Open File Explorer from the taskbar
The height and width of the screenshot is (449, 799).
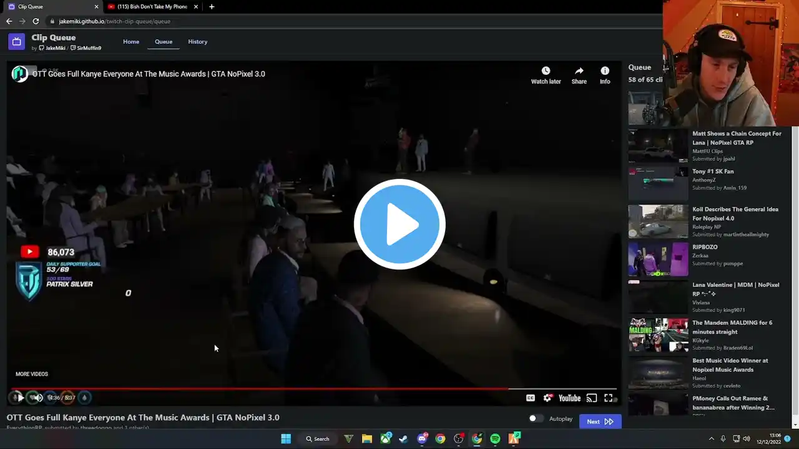click(367, 438)
